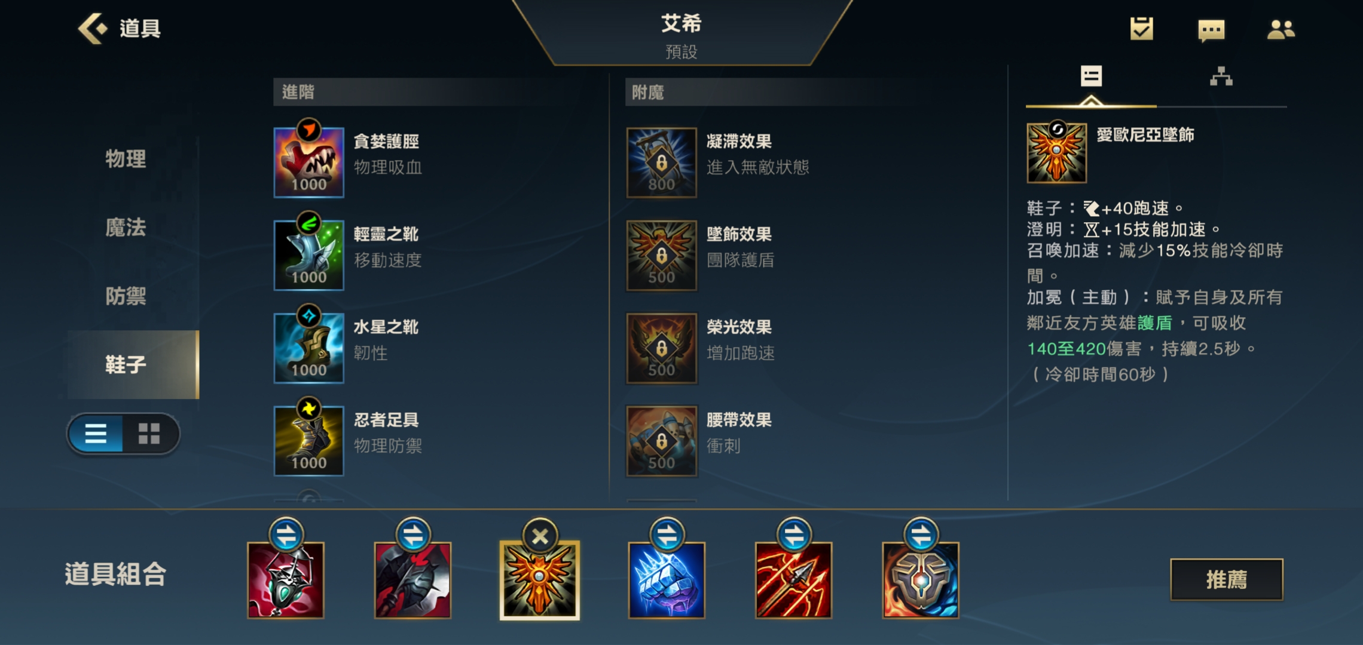This screenshot has width=1363, height=645.
Task: Select the 輕靈之靴 item icon
Action: pos(308,255)
